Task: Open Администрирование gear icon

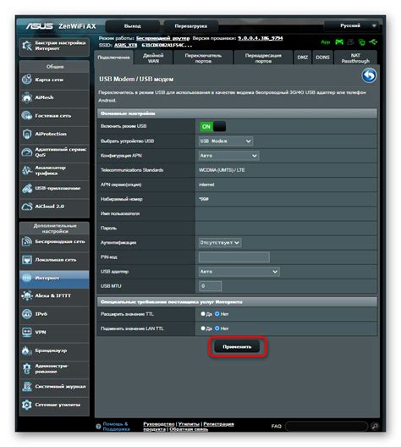Action: pos(27,368)
